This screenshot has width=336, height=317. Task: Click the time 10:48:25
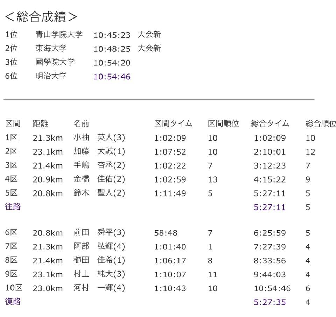coord(112,49)
